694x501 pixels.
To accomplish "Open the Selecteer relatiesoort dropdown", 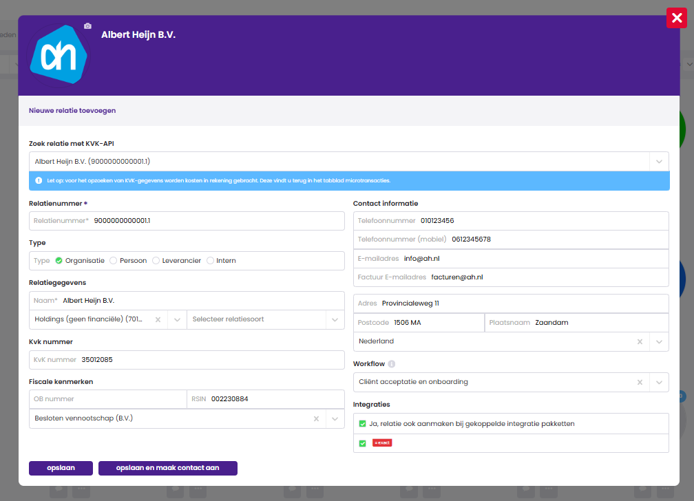I will pyautogui.click(x=266, y=319).
